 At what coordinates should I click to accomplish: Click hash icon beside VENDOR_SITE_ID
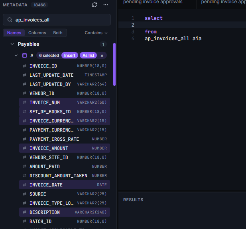coord(24,157)
